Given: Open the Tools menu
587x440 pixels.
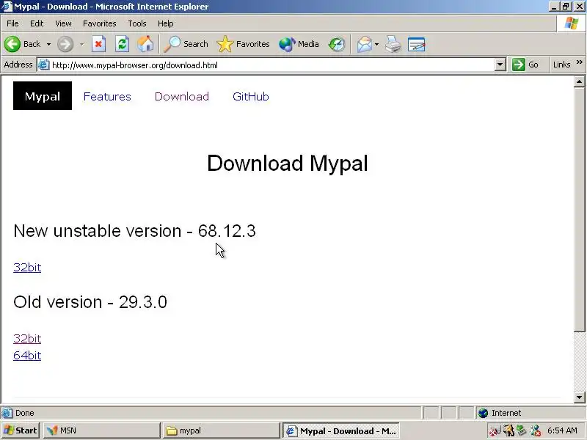Looking at the screenshot, I should click(137, 23).
